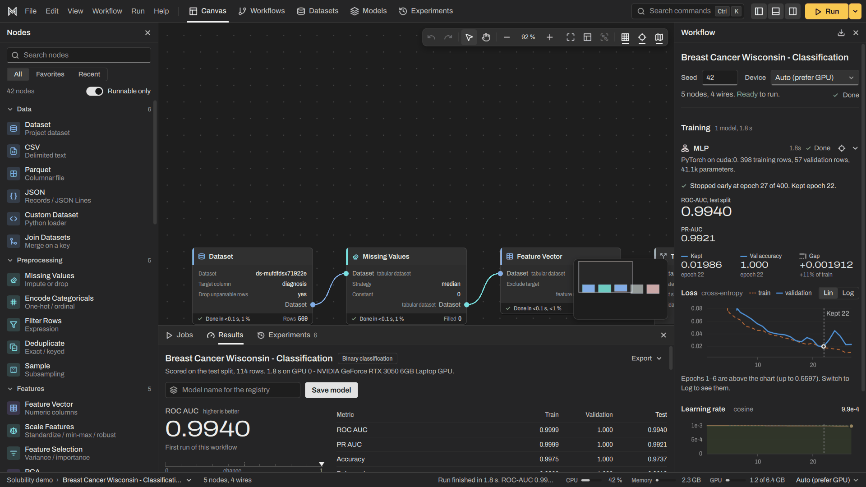Download workflow from Workflow panel header
This screenshot has width=866, height=487.
(841, 32)
